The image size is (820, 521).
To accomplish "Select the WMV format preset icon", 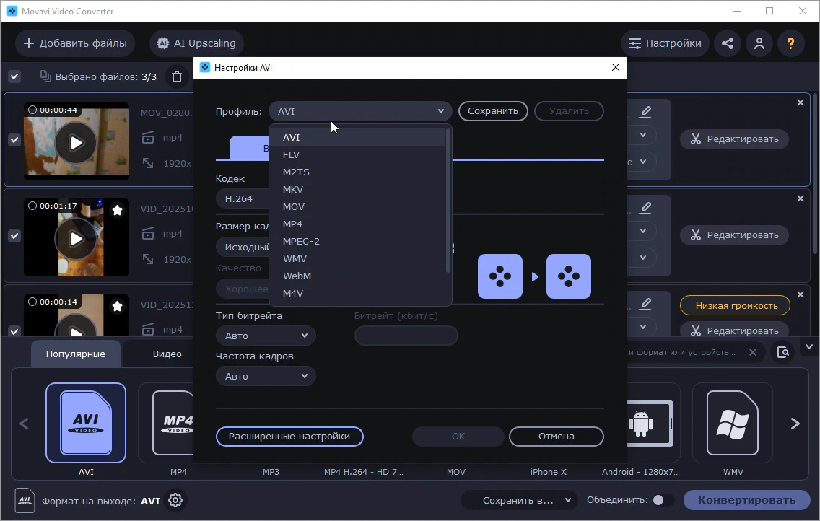I will click(x=732, y=423).
